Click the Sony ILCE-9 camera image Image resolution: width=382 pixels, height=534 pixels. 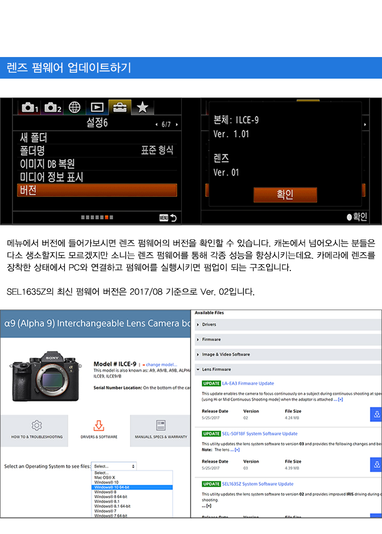(x=46, y=376)
